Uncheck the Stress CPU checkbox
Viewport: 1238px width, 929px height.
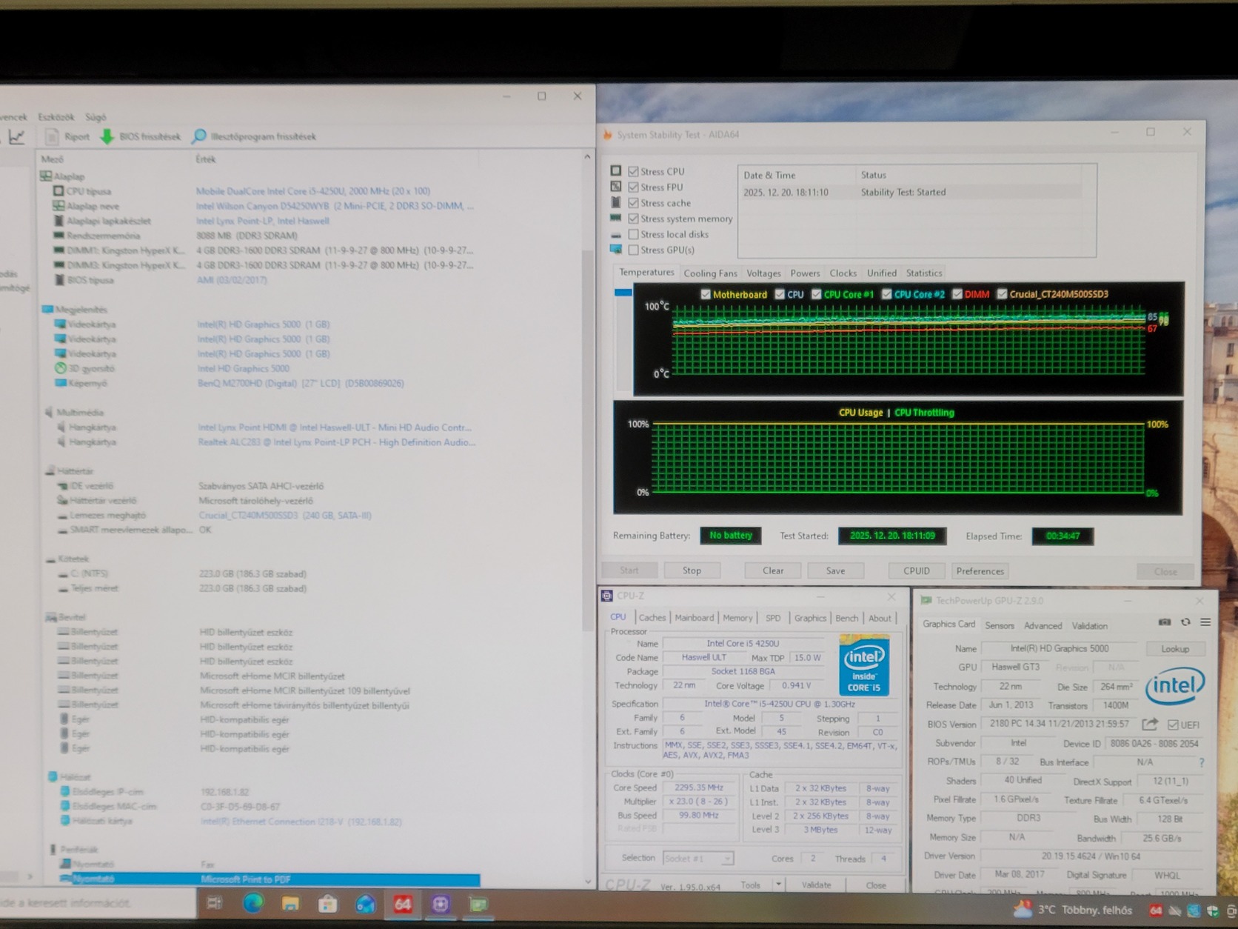pyautogui.click(x=633, y=171)
